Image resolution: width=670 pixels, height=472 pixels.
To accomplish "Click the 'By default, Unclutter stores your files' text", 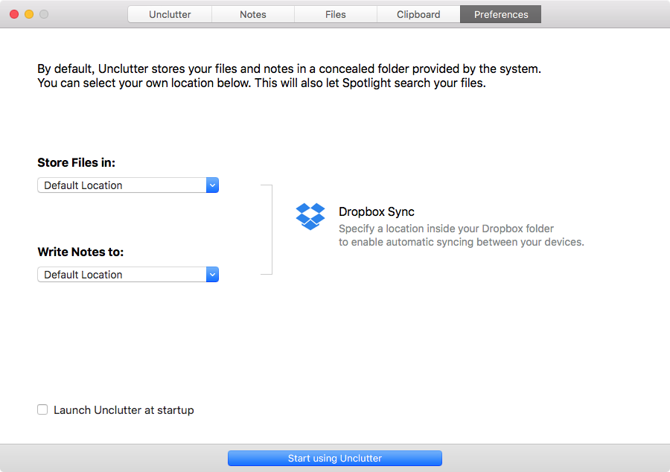I will click(x=290, y=68).
